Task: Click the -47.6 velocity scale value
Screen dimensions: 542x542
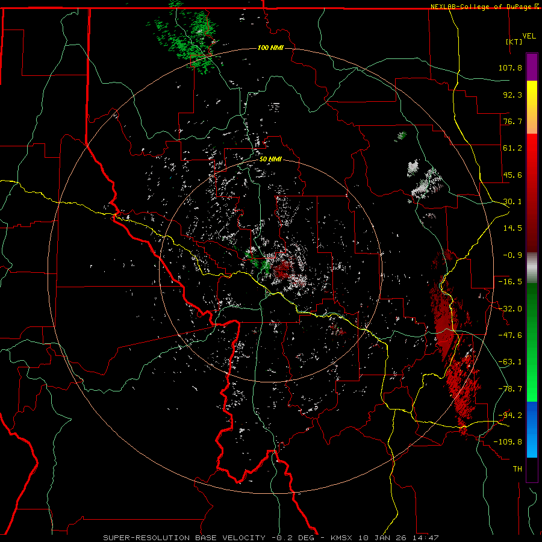Action: tap(510, 335)
